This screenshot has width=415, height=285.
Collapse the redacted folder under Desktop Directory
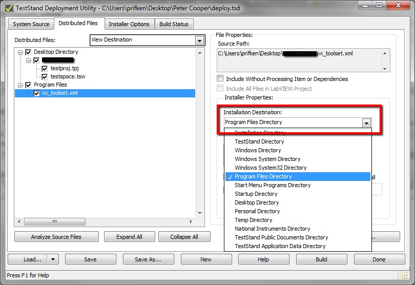point(28,60)
